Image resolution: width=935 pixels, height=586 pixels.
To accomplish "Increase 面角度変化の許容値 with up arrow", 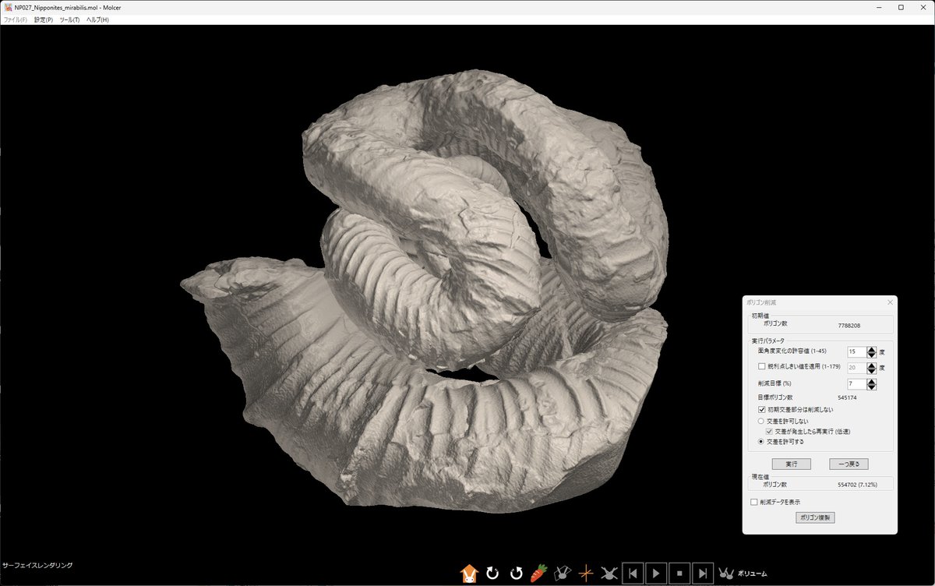I will pyautogui.click(x=872, y=349).
